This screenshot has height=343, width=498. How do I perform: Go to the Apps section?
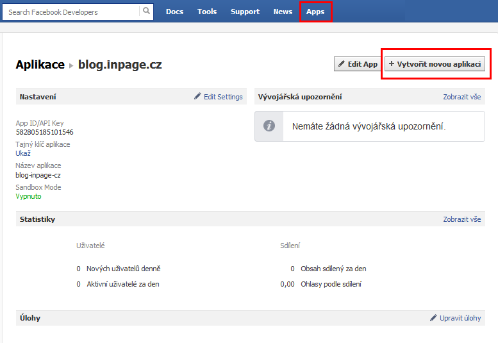coord(315,12)
